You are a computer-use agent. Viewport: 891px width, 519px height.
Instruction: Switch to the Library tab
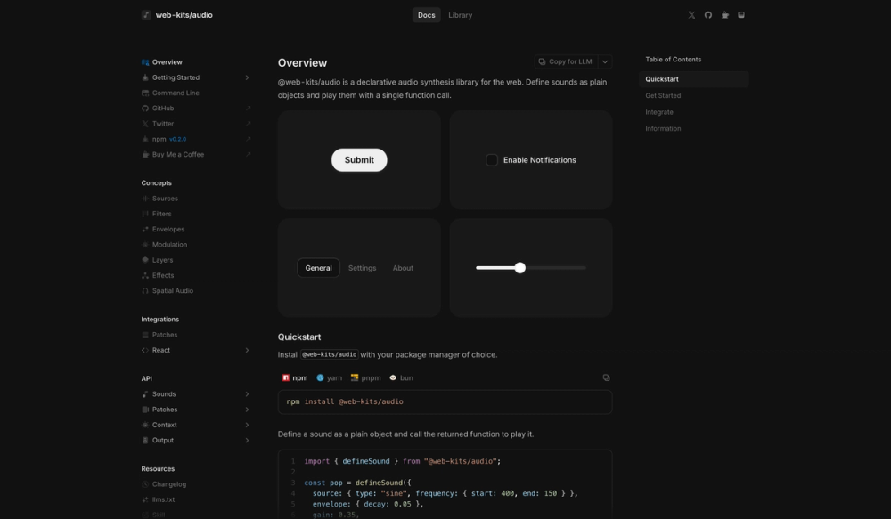(461, 15)
